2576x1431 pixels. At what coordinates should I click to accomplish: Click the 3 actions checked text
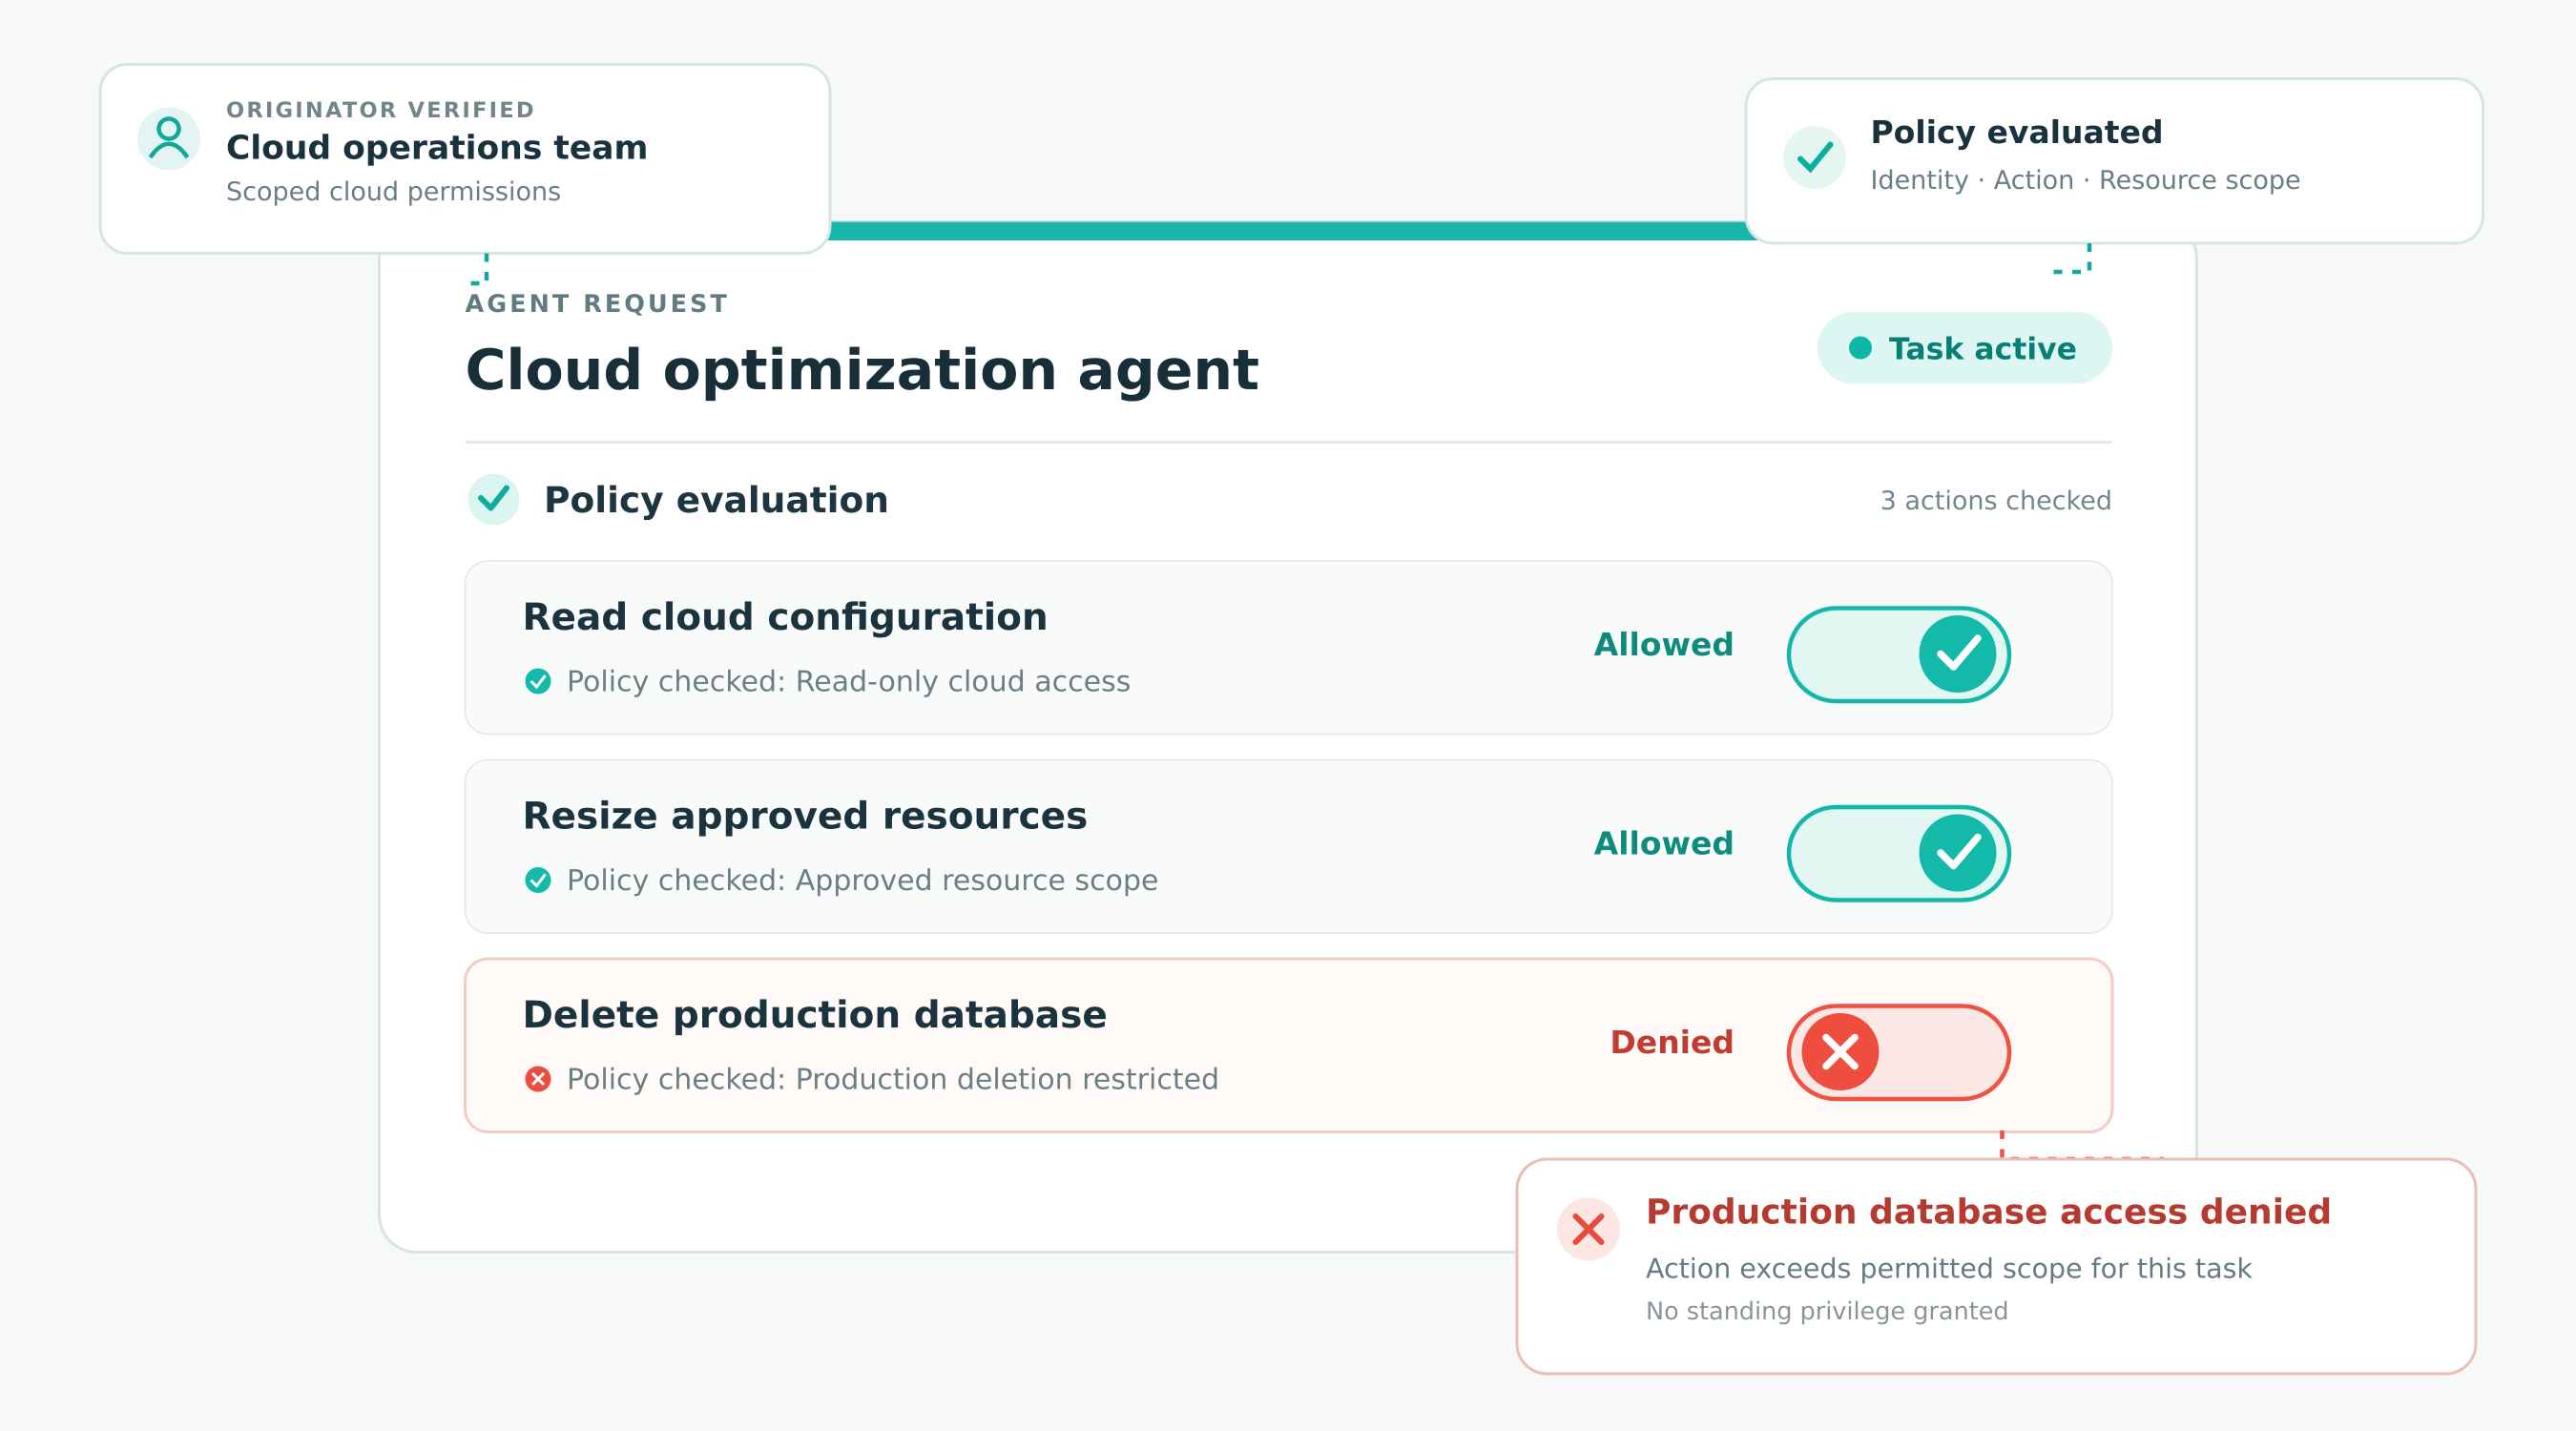pyautogui.click(x=1995, y=500)
